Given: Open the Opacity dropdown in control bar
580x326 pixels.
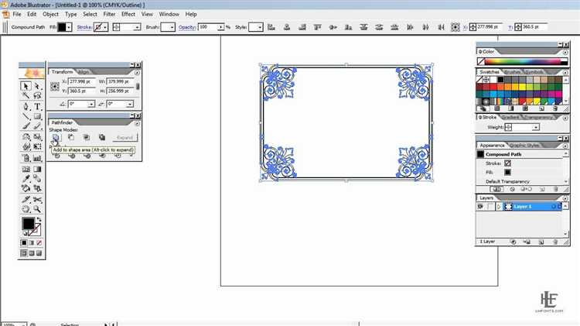Looking at the screenshot, I should pyautogui.click(x=220, y=27).
